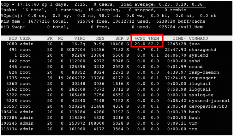Click the 'KiB Swap:' label

click(x=13, y=27)
